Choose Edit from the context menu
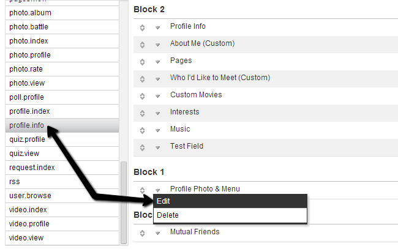 click(x=230, y=201)
